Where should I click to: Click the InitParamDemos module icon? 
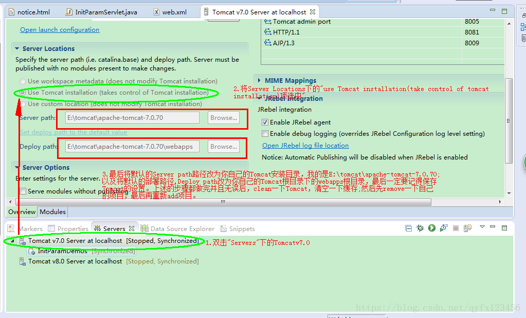click(32, 251)
